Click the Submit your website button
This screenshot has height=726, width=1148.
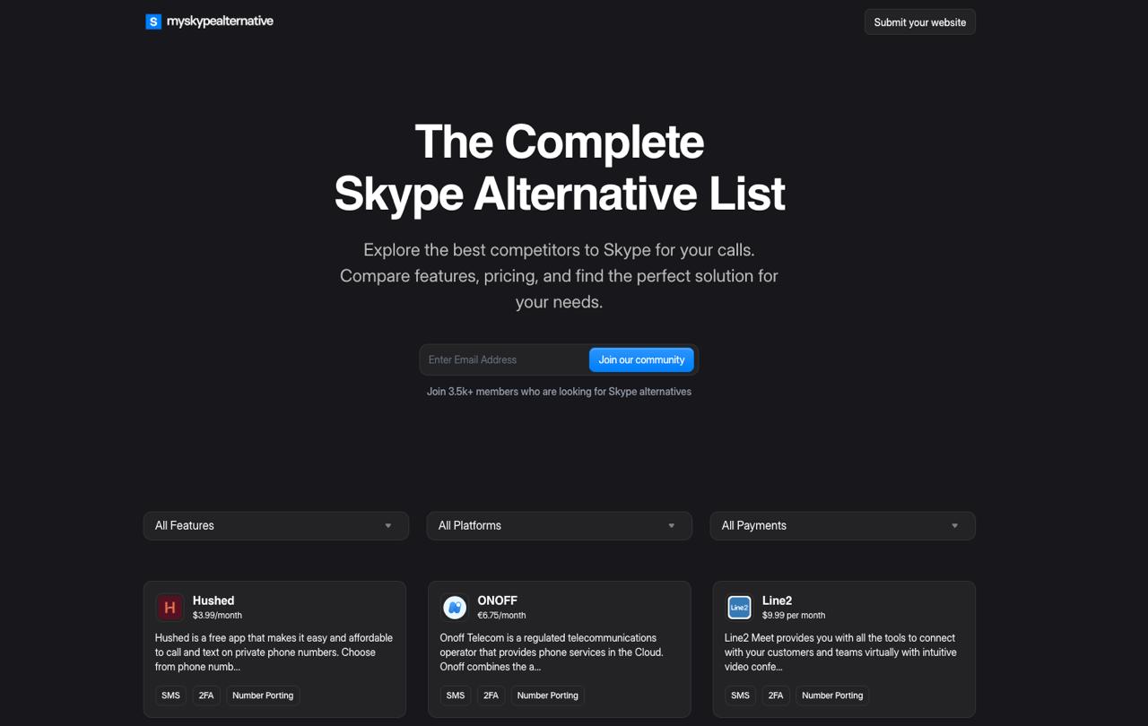tap(919, 22)
